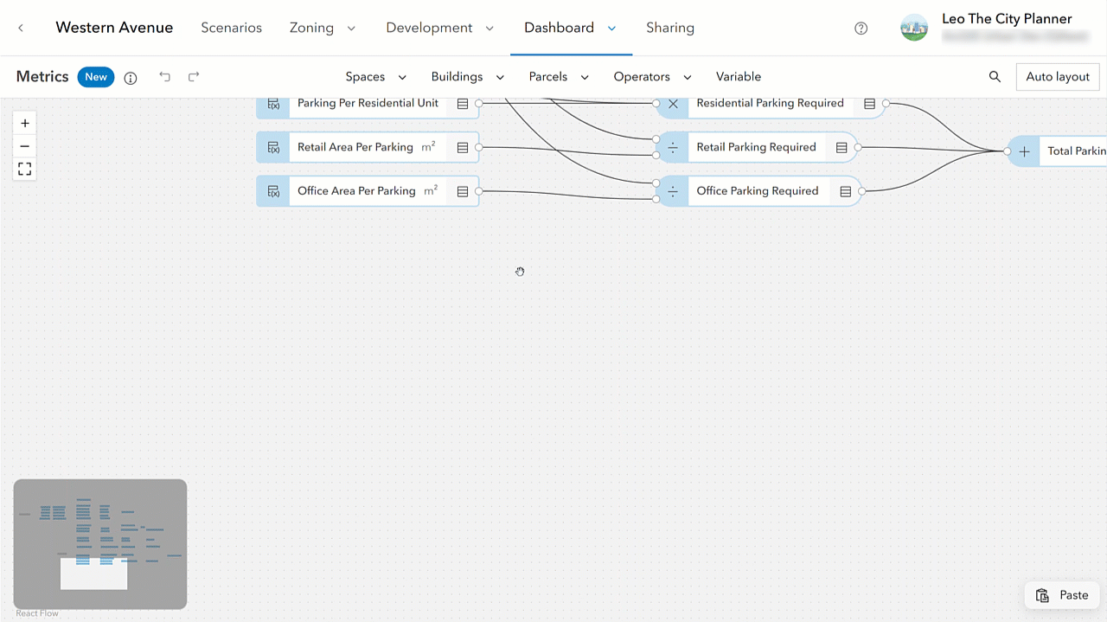Click the fit-view icon below zoom controls
This screenshot has width=1107, height=622.
pyautogui.click(x=24, y=169)
